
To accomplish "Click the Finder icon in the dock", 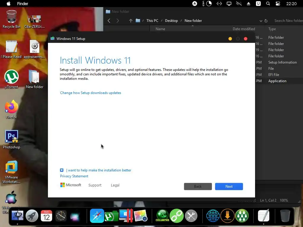I will click(17, 215).
